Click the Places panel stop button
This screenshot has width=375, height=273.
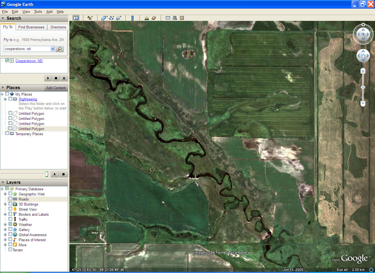click(x=63, y=174)
